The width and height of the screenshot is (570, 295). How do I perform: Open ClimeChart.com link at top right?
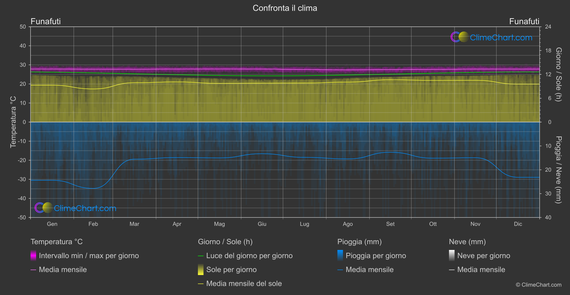501,38
